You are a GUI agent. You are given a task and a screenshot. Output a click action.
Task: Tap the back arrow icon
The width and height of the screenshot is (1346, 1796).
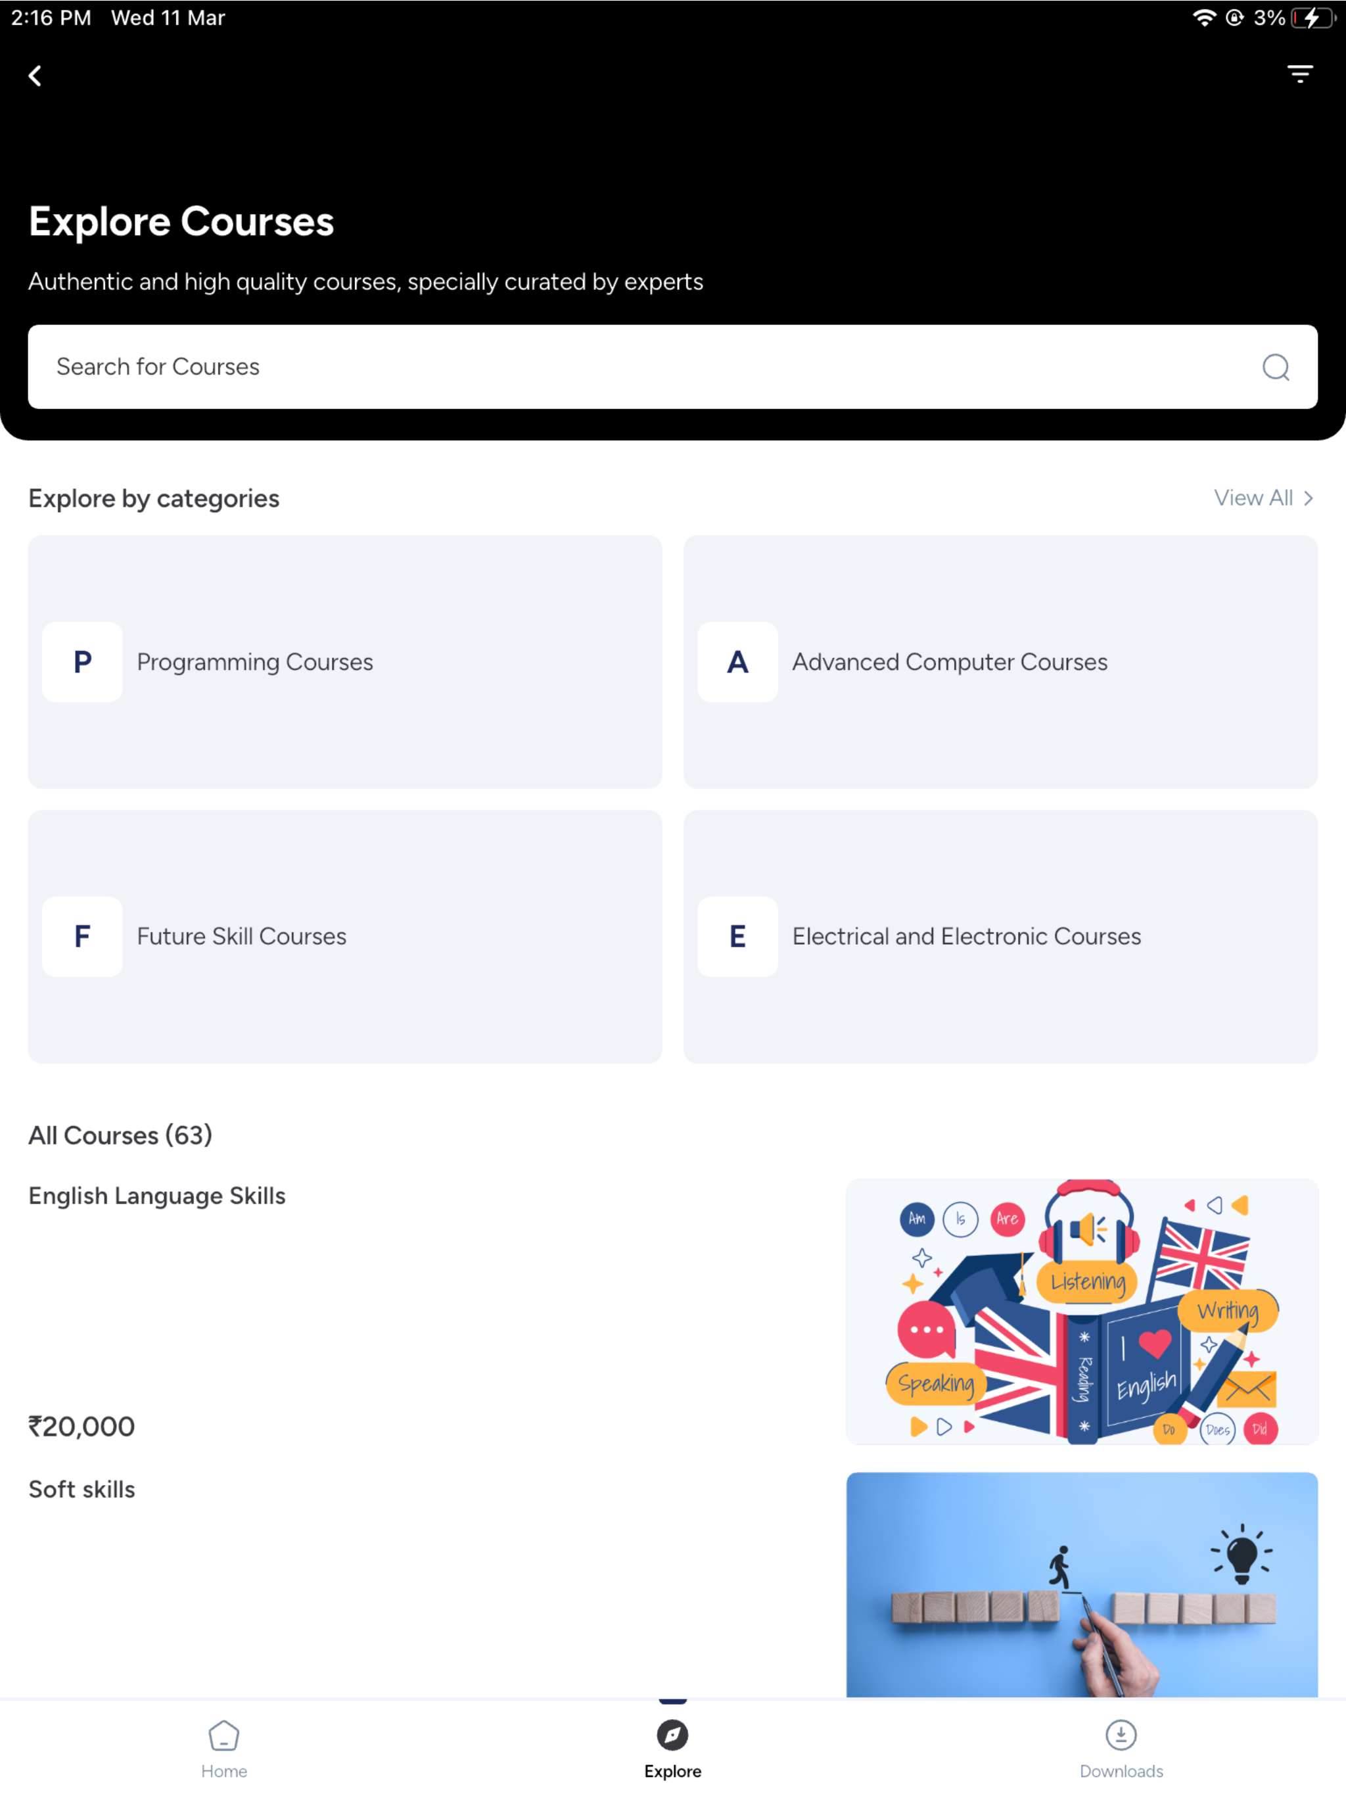tap(35, 76)
